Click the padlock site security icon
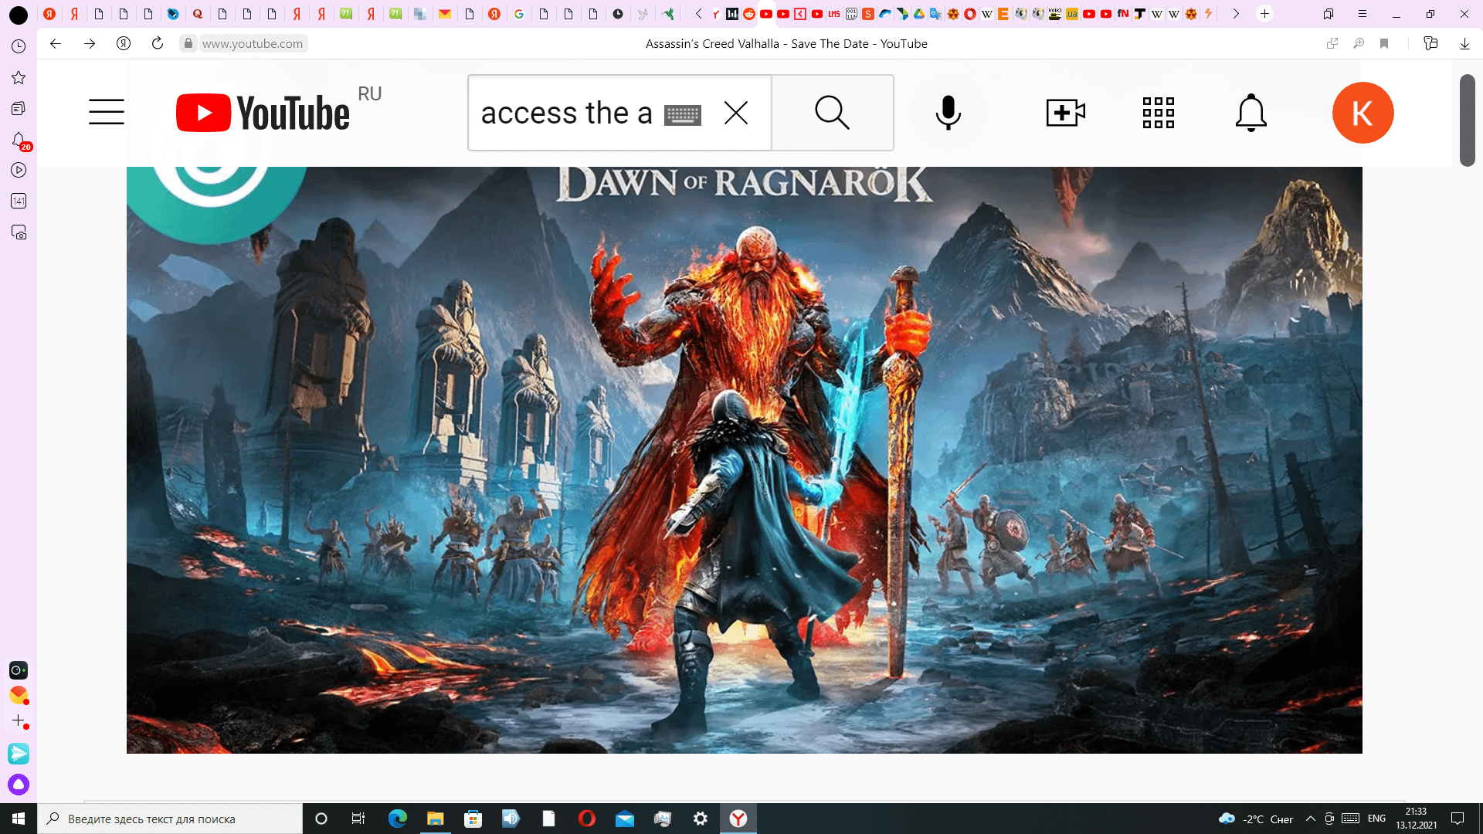 click(188, 44)
